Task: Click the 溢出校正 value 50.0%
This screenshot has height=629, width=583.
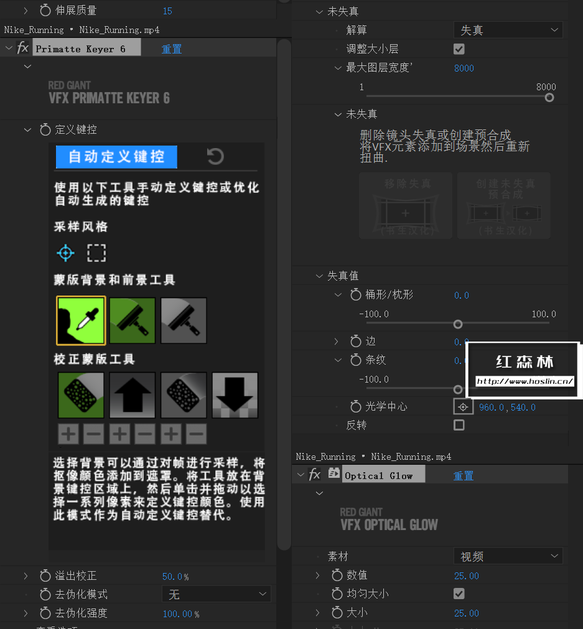Action: tap(175, 577)
